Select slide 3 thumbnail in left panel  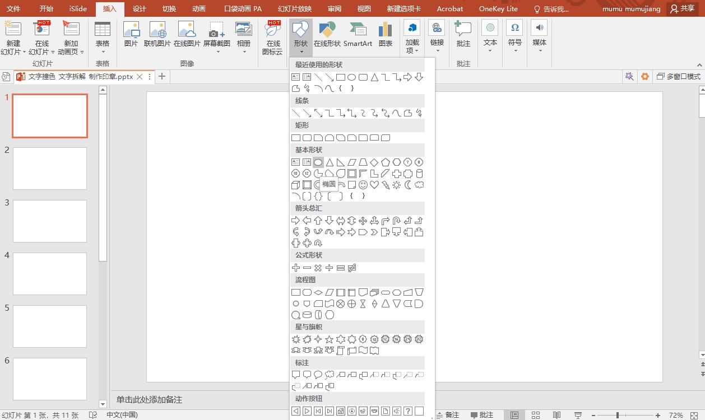coord(49,221)
